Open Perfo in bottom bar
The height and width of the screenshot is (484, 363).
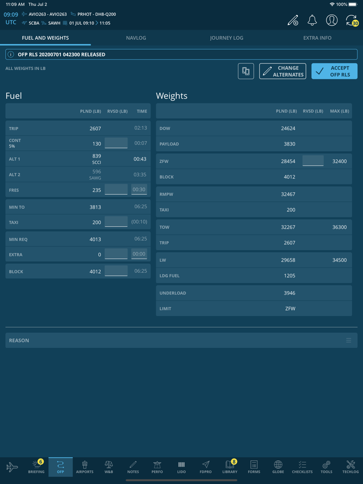point(157,467)
